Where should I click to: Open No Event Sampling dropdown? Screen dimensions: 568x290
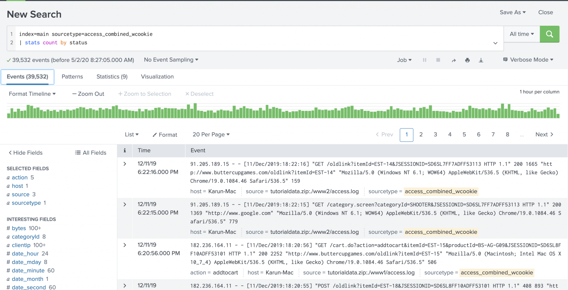point(171,60)
